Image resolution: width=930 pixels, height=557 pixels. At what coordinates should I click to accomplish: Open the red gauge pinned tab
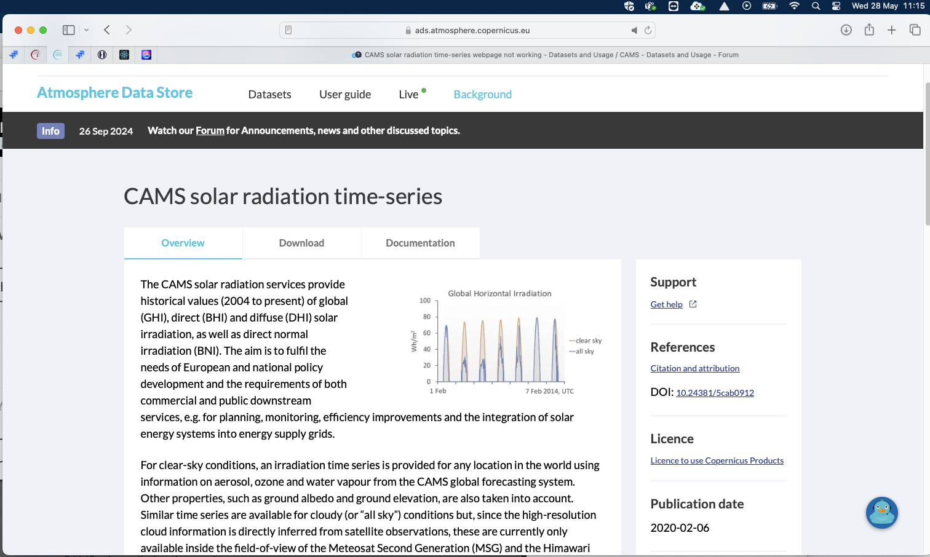pyautogui.click(x=36, y=55)
